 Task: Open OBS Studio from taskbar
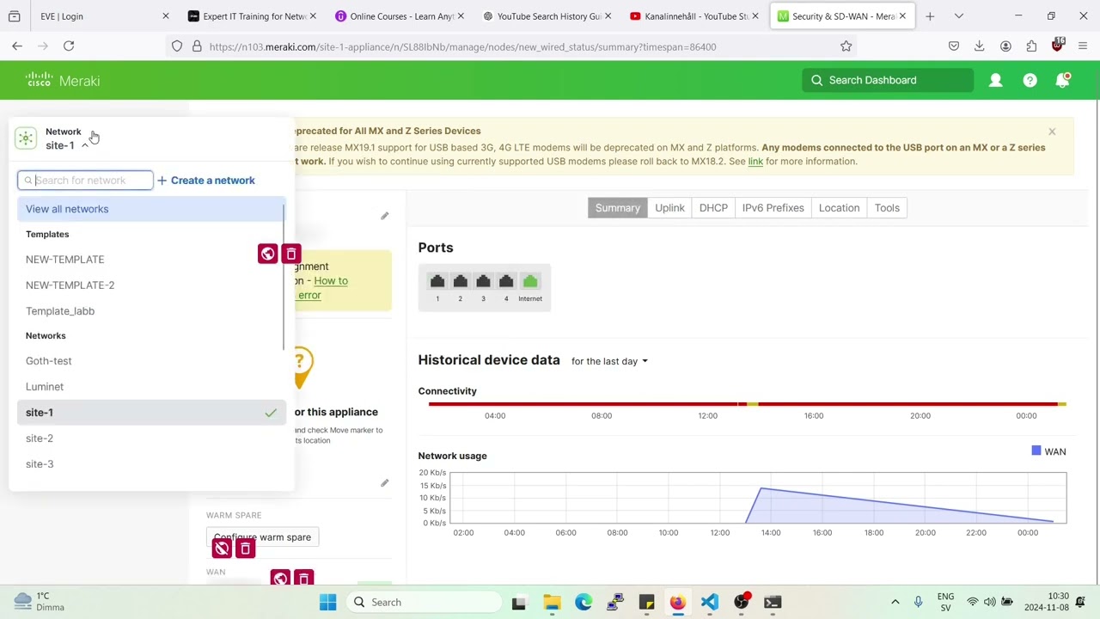point(742,603)
